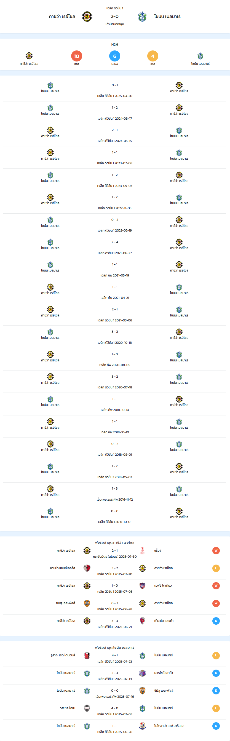The image size is (230, 741).
Task: Click Urawa Red Diamonds crest icon
Action: point(87,656)
